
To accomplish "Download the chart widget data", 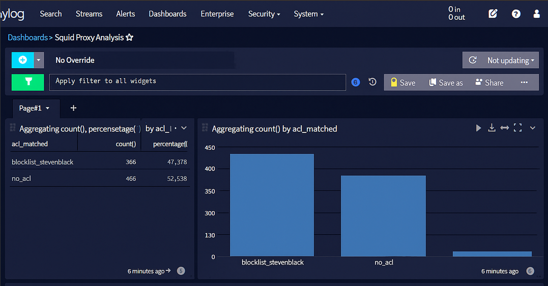I will click(x=492, y=128).
